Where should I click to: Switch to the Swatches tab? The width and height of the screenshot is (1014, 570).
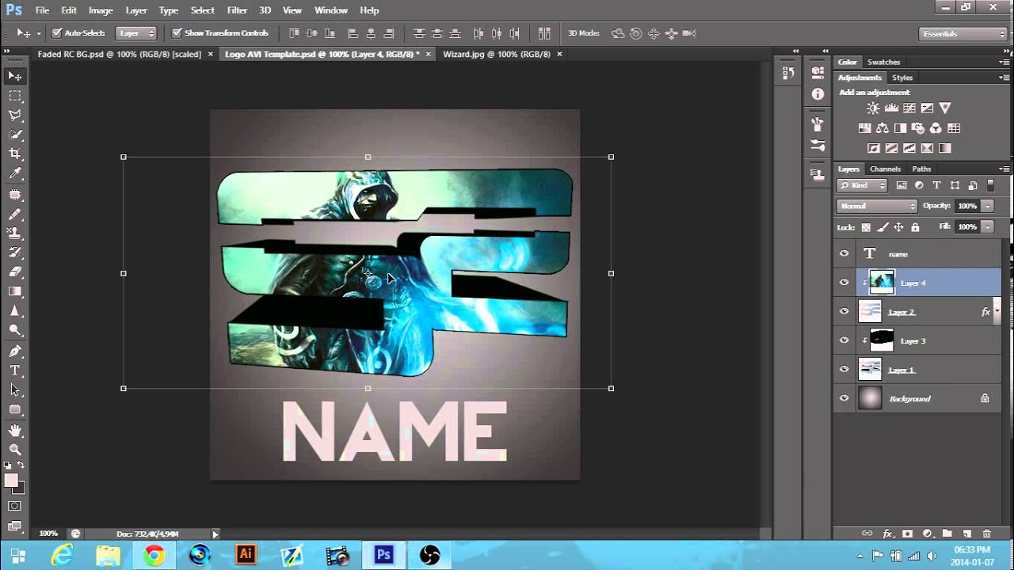pyautogui.click(x=883, y=62)
